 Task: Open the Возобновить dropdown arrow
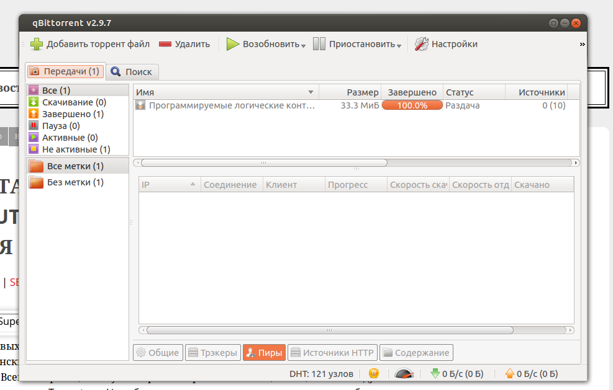tap(303, 46)
